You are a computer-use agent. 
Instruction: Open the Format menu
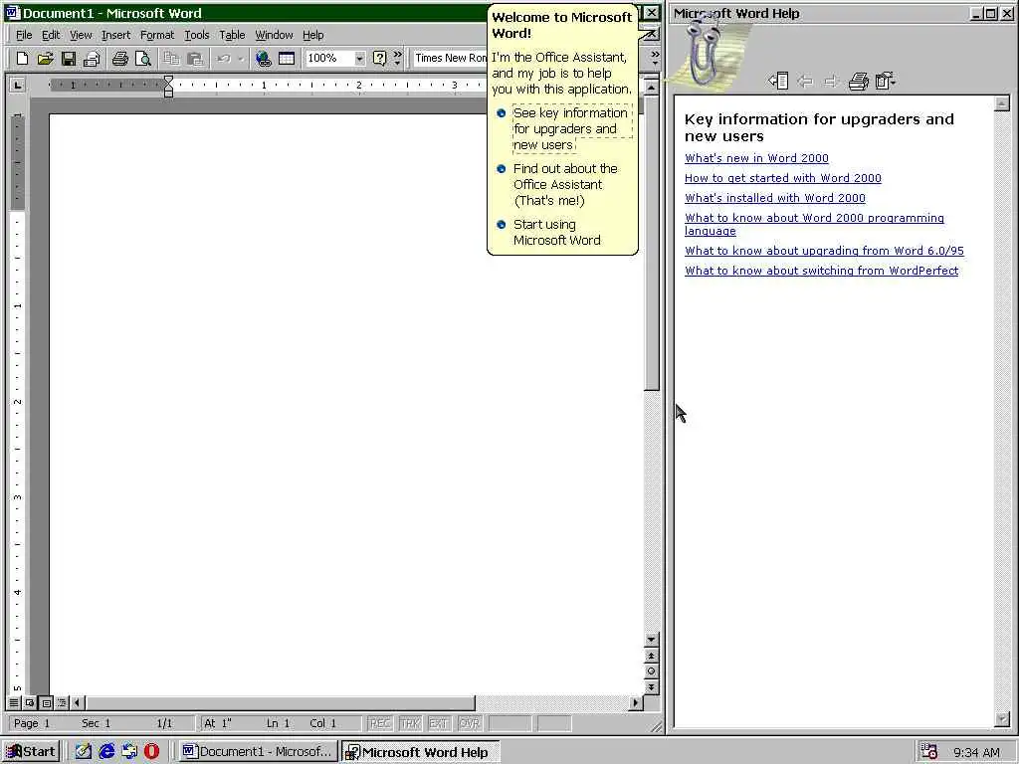pos(157,35)
